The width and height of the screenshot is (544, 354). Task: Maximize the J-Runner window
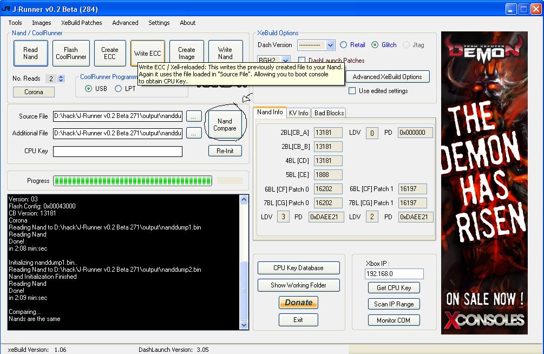point(523,9)
